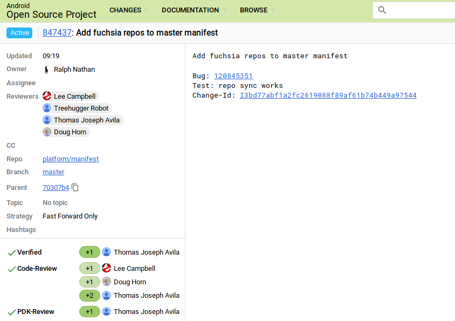The image size is (455, 321).
Task: Click change title 'Add fuchsia repos to master manifest'
Action: point(147,32)
